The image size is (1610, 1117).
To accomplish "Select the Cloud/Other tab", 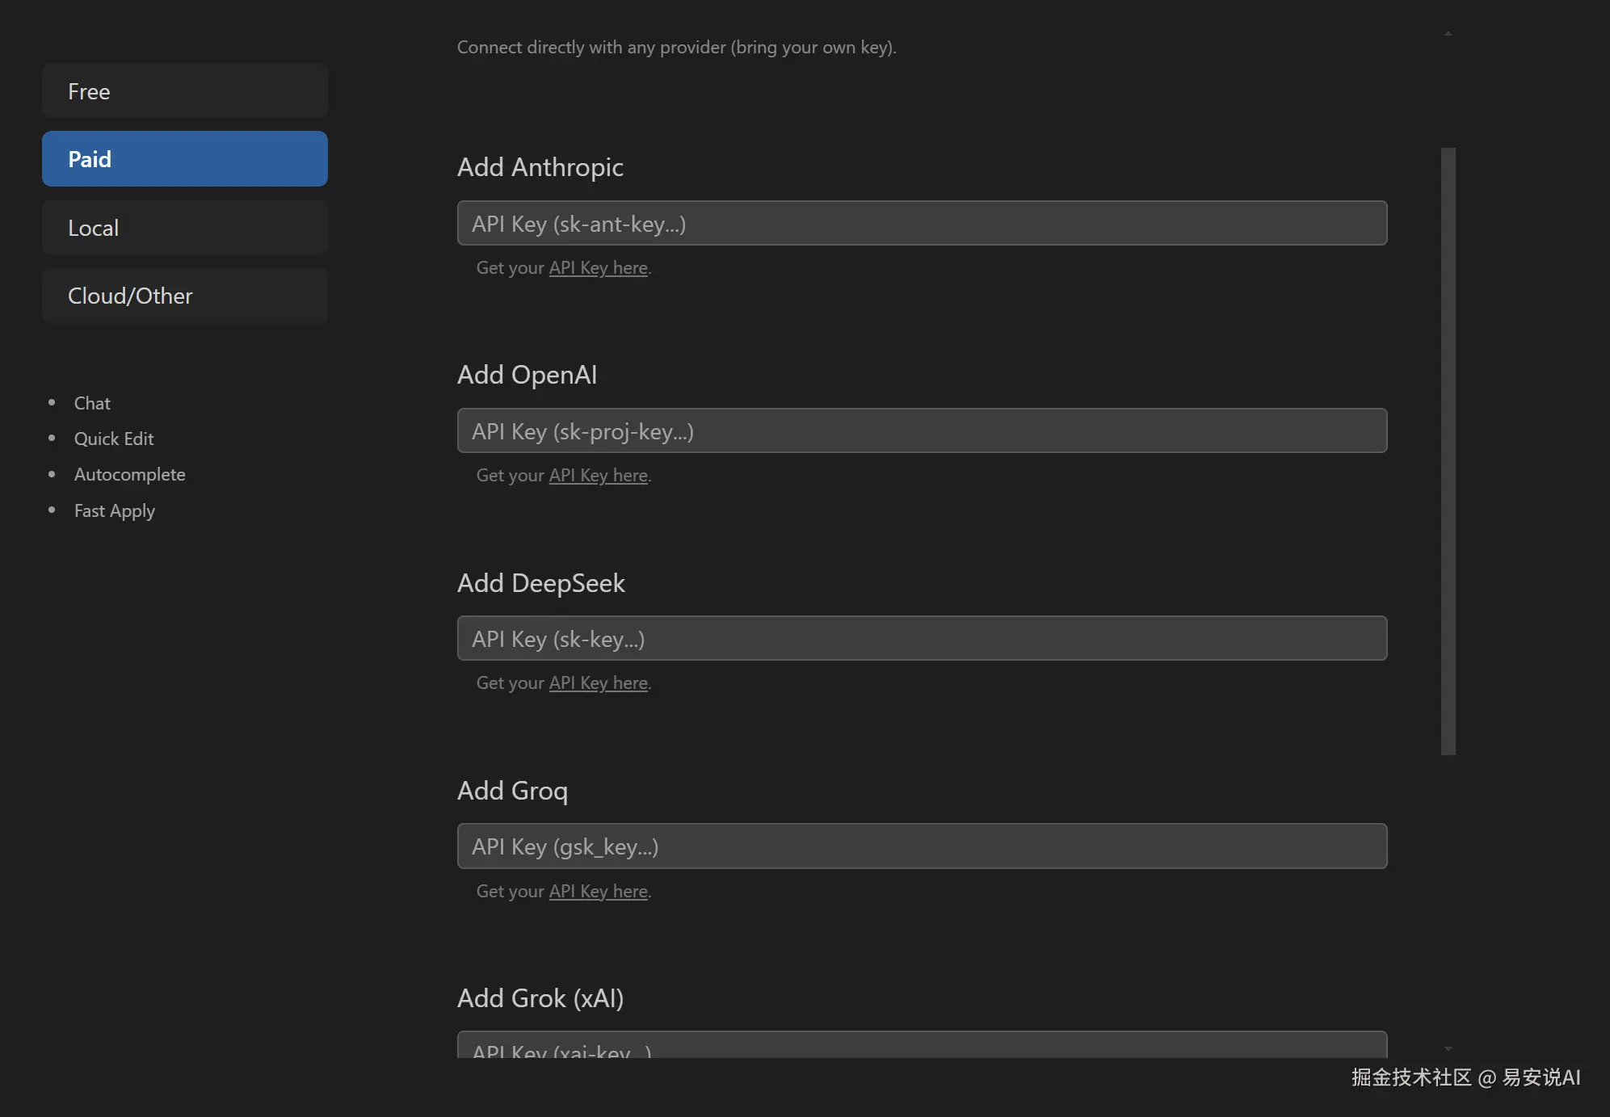I will pos(184,296).
